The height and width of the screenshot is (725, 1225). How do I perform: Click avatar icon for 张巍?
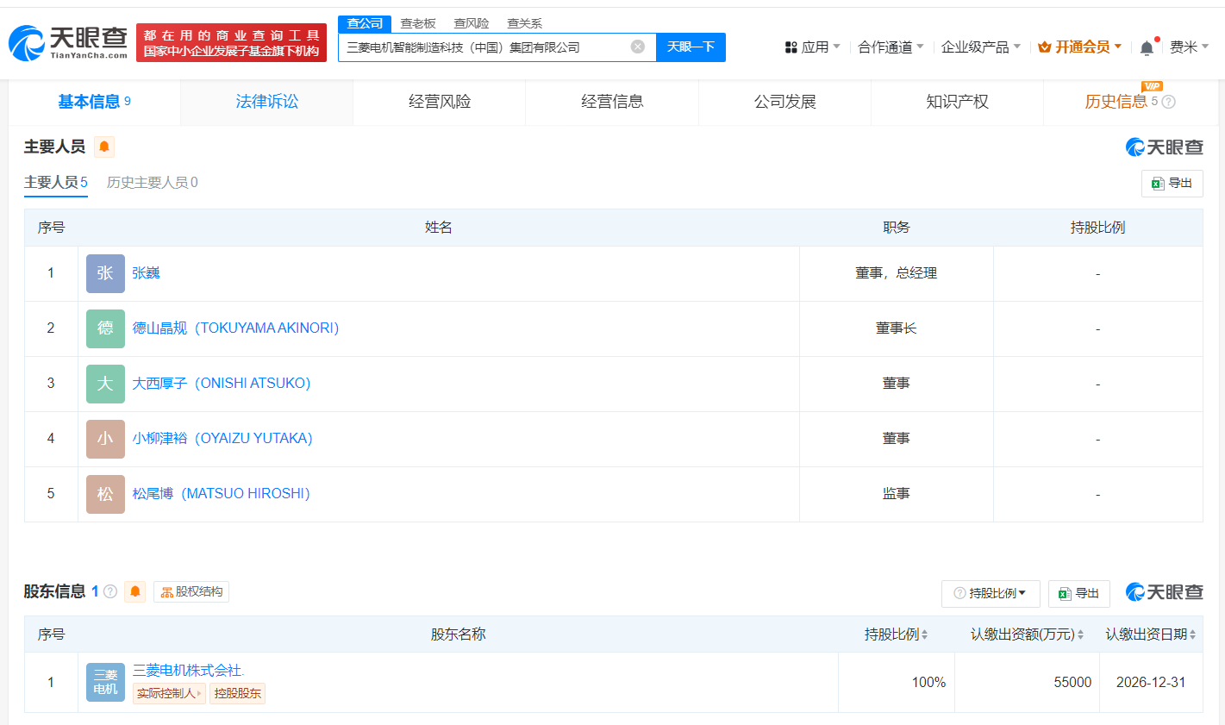[105, 273]
